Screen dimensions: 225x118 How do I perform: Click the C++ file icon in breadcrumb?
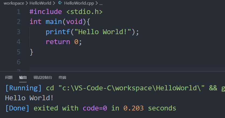click(60, 3)
